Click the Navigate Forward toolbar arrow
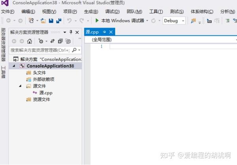Viewport: 237px width, 165px height. (21, 21)
